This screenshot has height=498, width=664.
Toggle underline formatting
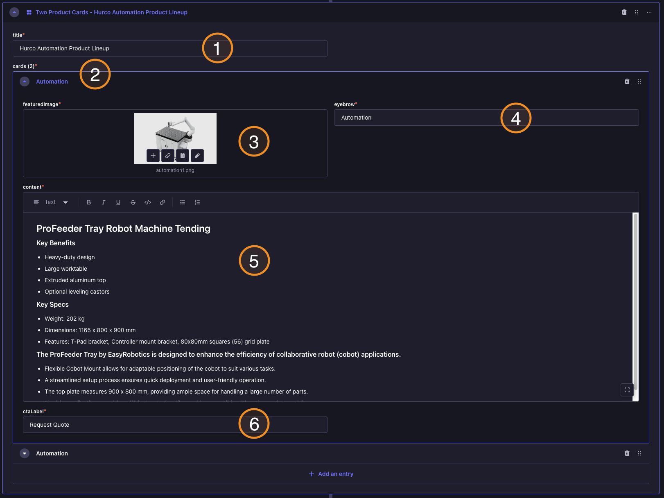(118, 202)
